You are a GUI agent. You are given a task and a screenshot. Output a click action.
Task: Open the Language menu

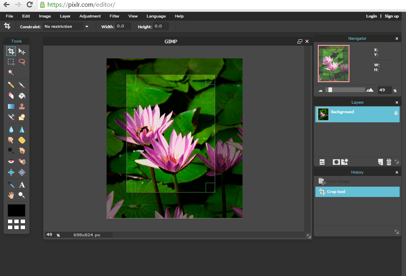pyautogui.click(x=156, y=16)
